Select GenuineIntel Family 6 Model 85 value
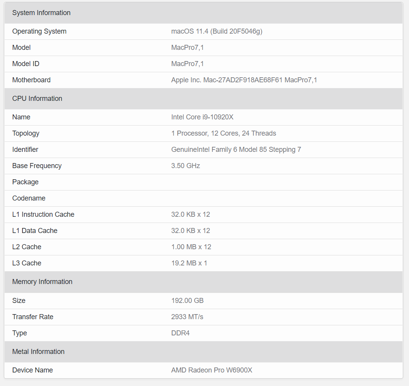This screenshot has height=386, width=409. [x=236, y=150]
